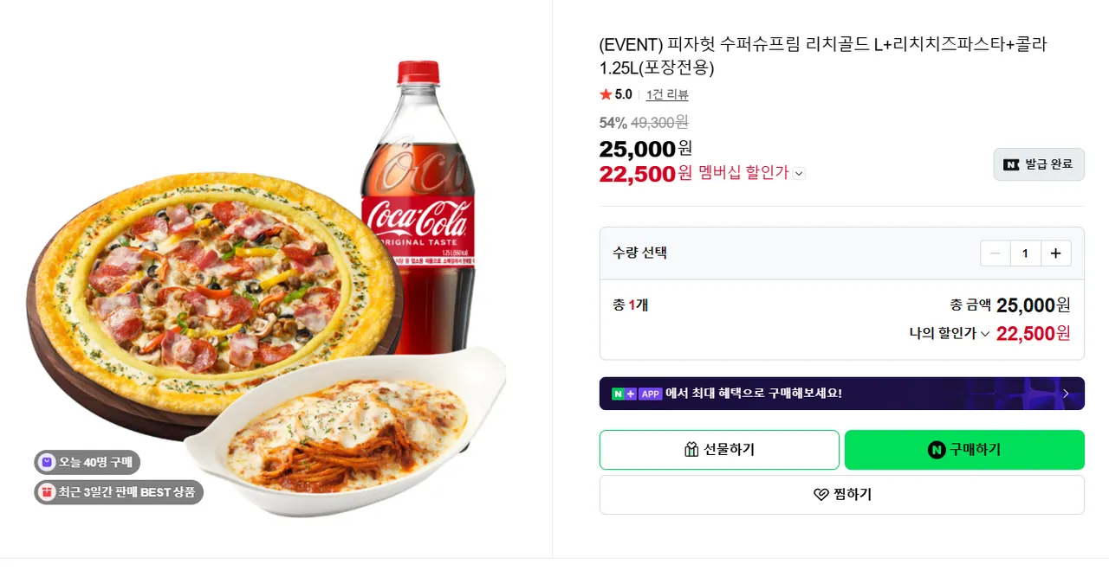The height and width of the screenshot is (577, 1109).
Task: Click the 발급 완료 coupon button
Action: [x=1038, y=164]
